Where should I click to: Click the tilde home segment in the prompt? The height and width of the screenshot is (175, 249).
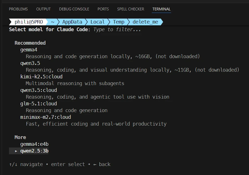pyautogui.click(x=53, y=22)
